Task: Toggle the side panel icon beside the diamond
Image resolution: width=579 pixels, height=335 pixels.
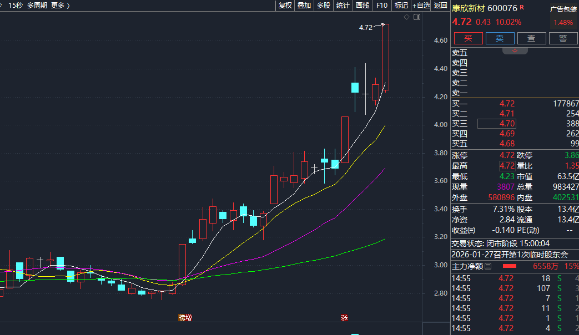Action: [417, 17]
